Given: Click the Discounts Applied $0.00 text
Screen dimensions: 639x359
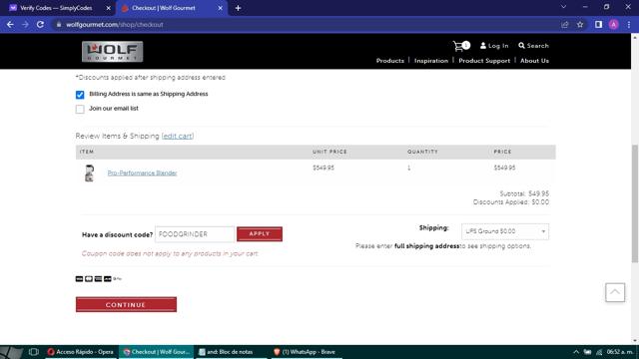Looking at the screenshot, I should point(510,202).
